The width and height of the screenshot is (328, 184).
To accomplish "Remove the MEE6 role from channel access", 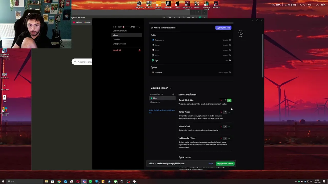I will tap(230, 55).
